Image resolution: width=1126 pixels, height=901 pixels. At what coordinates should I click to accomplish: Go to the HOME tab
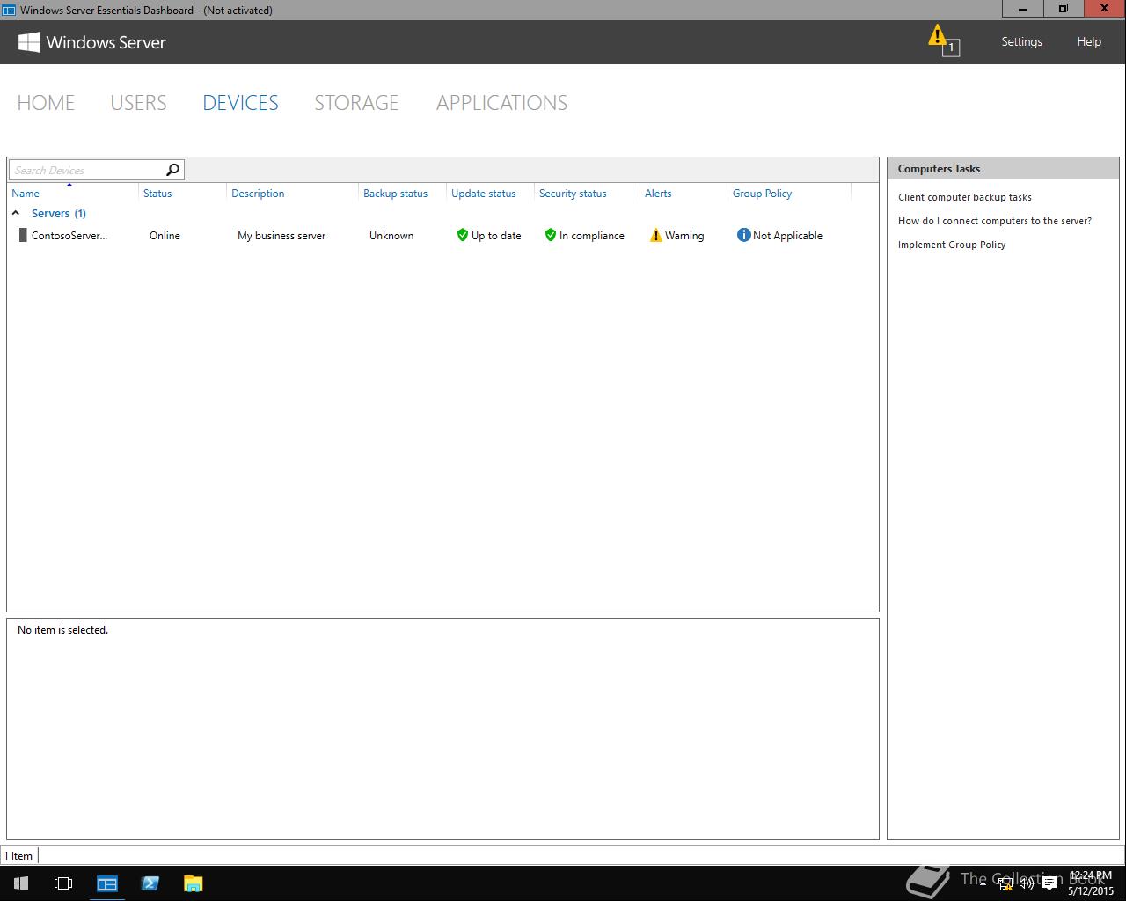(x=46, y=103)
